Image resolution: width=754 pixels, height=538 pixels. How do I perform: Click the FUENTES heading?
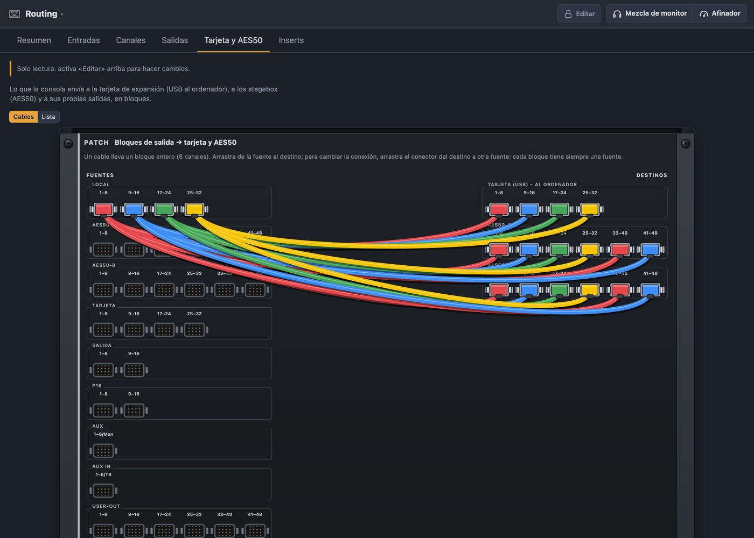100,175
